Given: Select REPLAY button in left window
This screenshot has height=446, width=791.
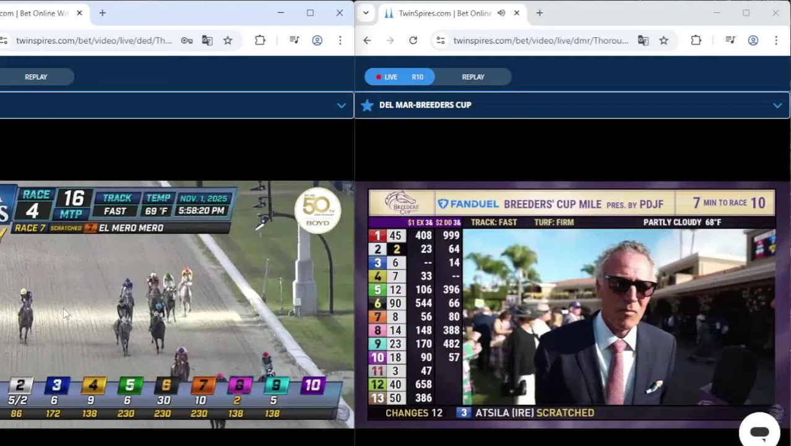Looking at the screenshot, I should [36, 77].
